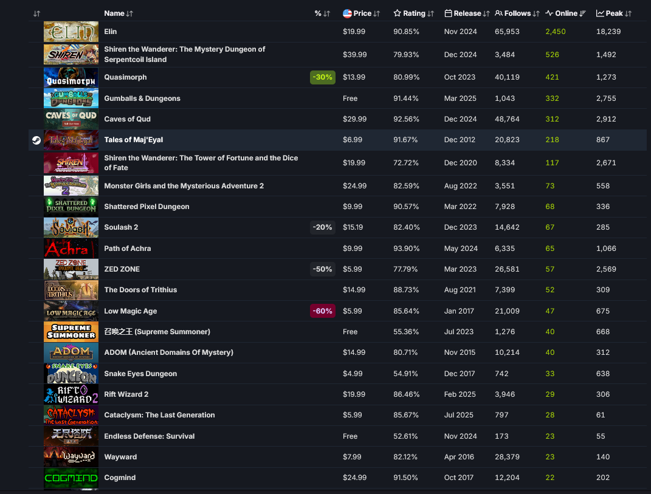Open Doors of Trithius thumbnail

pos(71,290)
